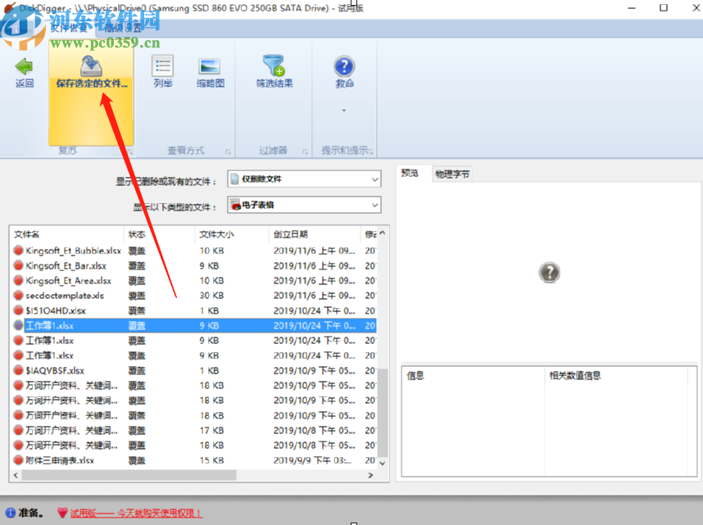Select file secdoctemplate.xls
Screen dimensions: 703x525
(x=65, y=296)
